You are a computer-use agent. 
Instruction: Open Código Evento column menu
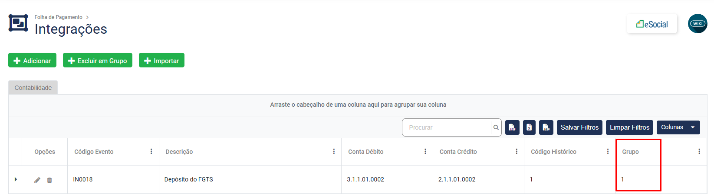pyautogui.click(x=151, y=151)
